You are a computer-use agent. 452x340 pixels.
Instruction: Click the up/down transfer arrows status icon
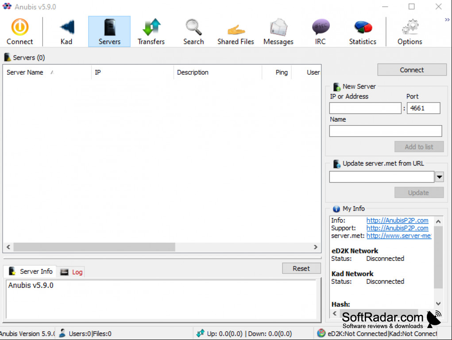tap(201, 333)
